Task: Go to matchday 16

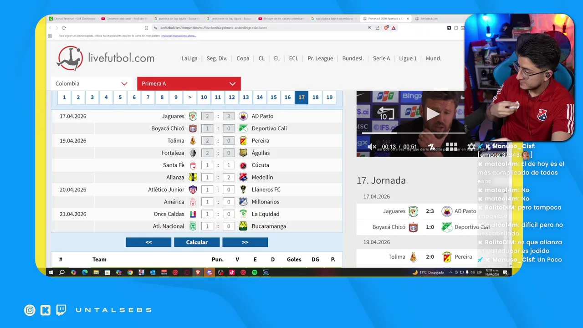Action: tap(287, 97)
